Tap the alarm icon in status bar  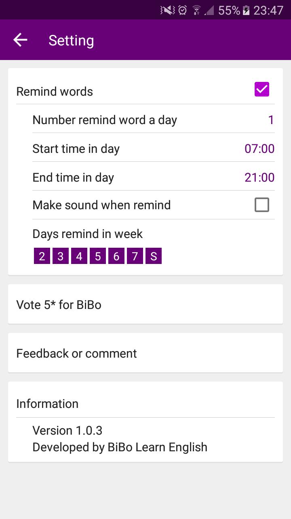click(183, 10)
